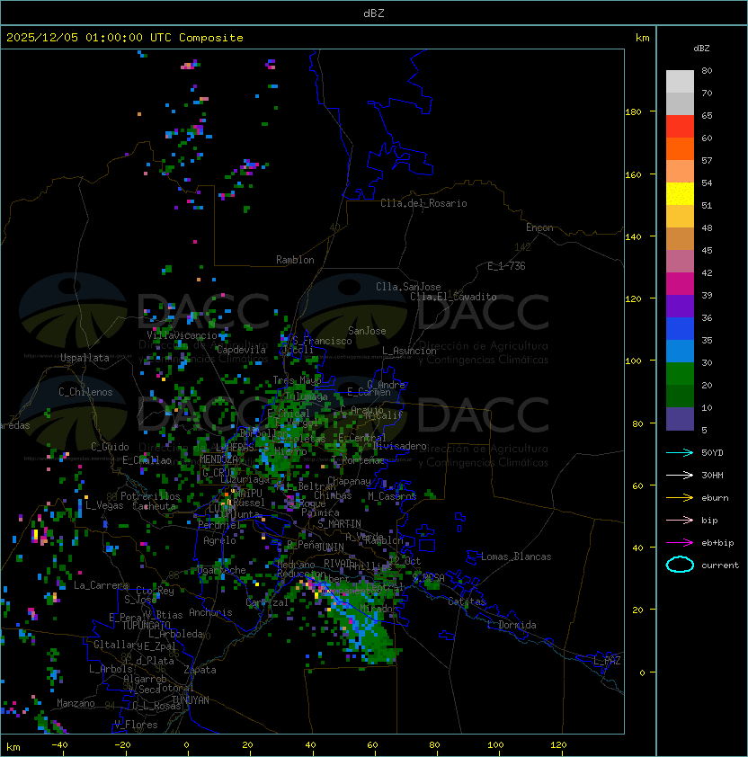Click the '30HM' legend label
748x757 pixels.
[x=712, y=476]
